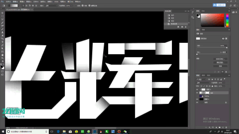Create new layer icon
The width and height of the screenshot is (239, 134).
click(x=223, y=128)
